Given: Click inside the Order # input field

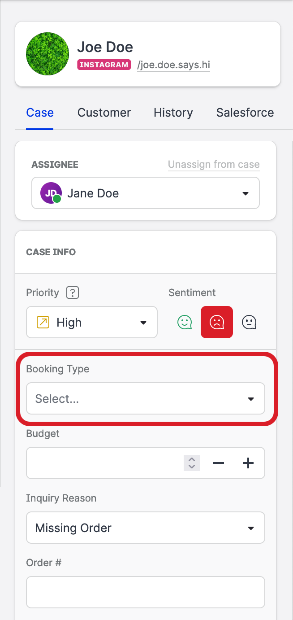Looking at the screenshot, I should (x=145, y=592).
